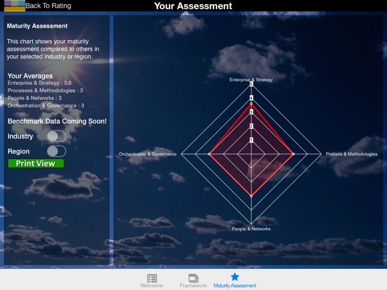The width and height of the screenshot is (387, 290).
Task: Click the Orchestration & Governance data point on radar
Action: coord(209,154)
